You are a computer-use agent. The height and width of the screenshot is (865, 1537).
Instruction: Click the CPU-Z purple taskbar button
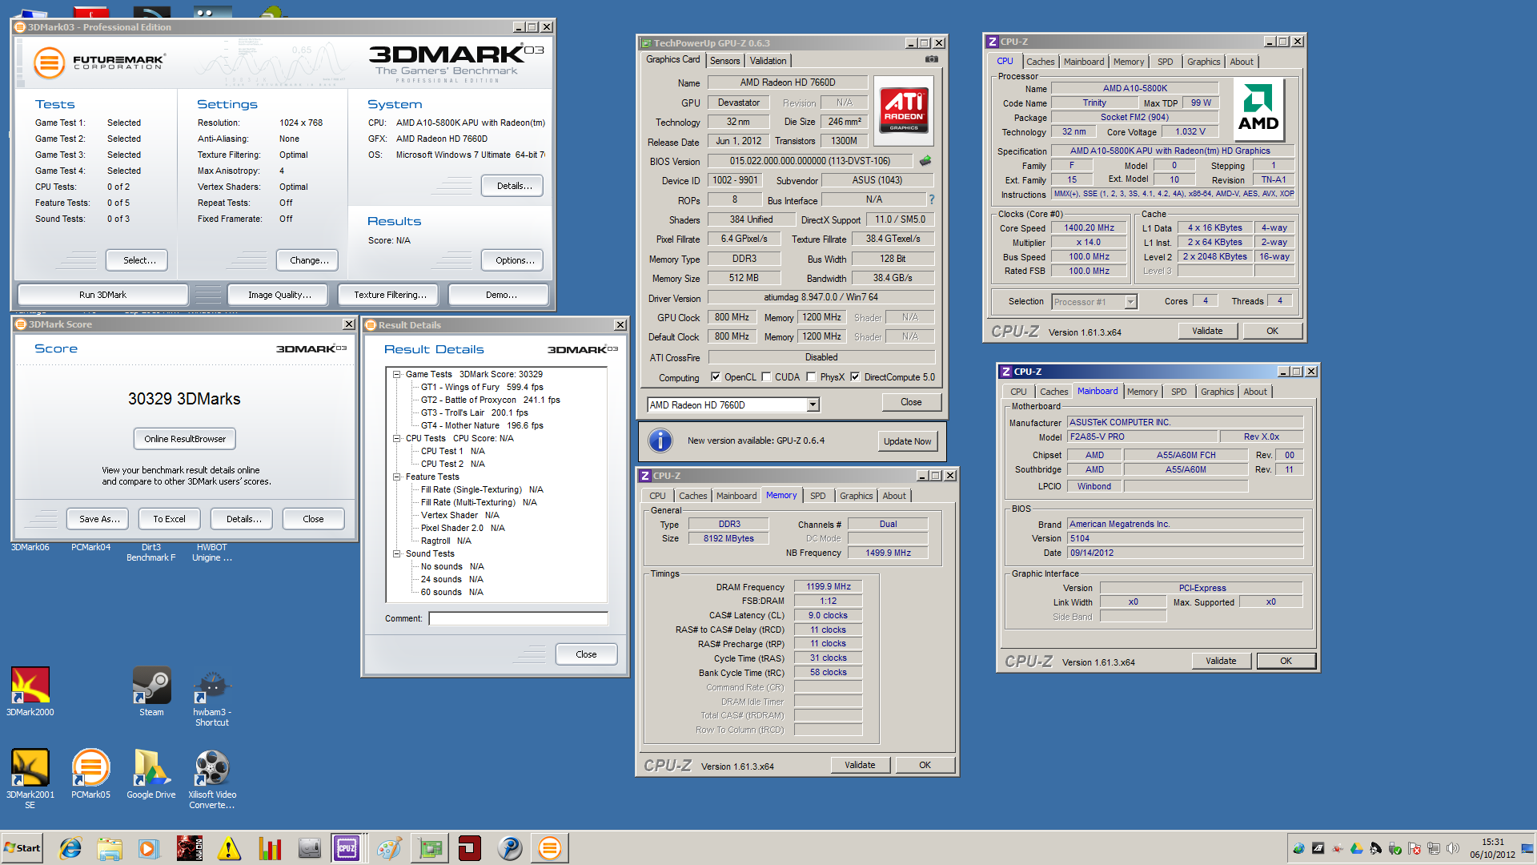coord(347,848)
